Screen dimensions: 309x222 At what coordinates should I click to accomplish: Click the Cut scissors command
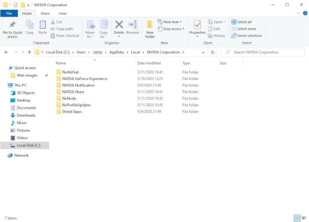tap(56, 22)
